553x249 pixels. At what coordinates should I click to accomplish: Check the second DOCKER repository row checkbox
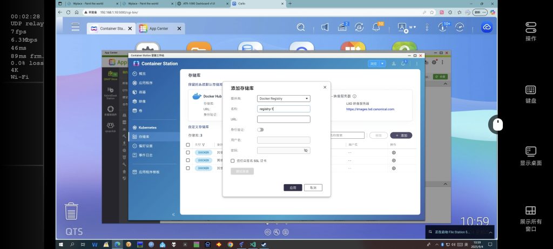coord(188,160)
